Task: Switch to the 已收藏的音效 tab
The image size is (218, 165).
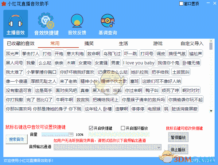Action: point(21,44)
